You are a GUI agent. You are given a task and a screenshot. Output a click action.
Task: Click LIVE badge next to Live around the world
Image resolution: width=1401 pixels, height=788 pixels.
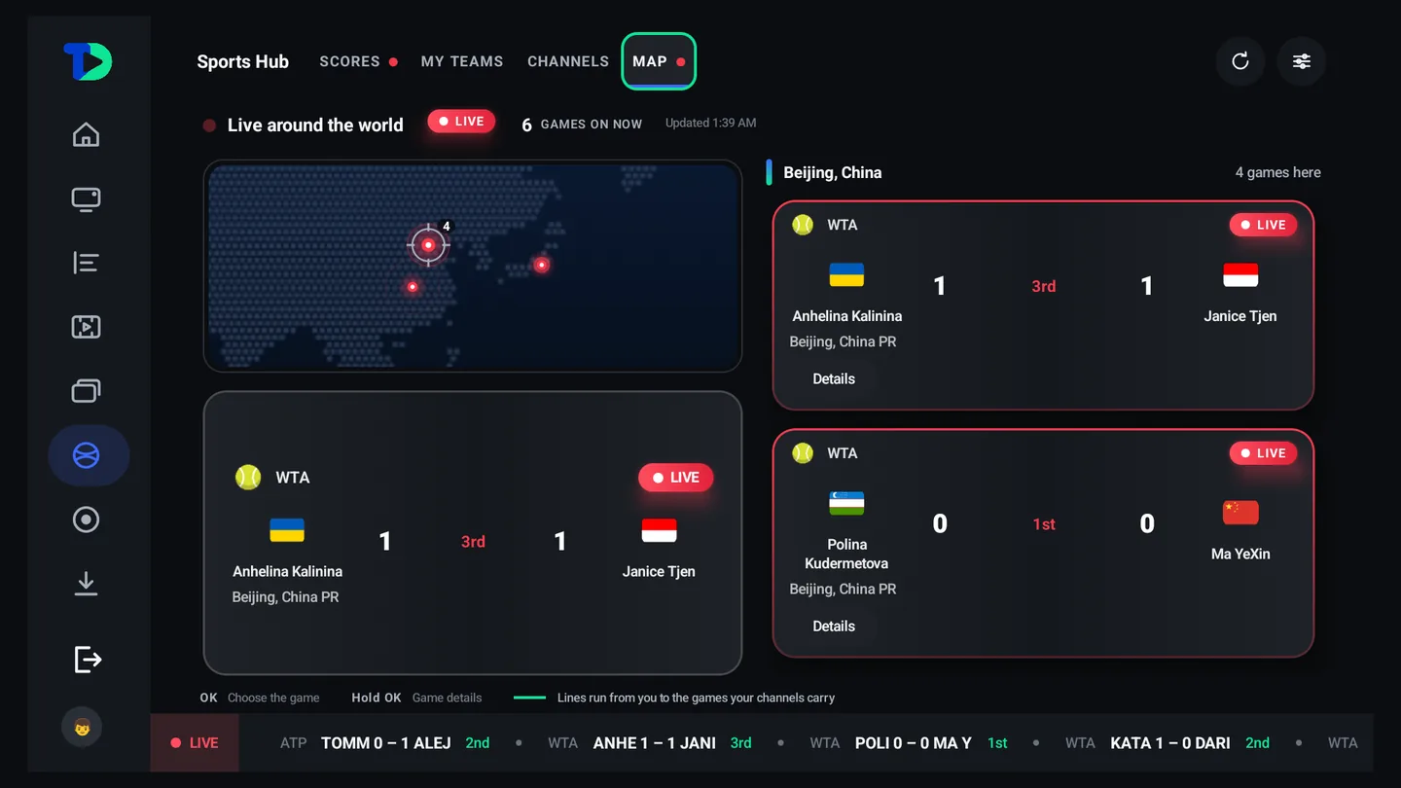click(x=461, y=122)
